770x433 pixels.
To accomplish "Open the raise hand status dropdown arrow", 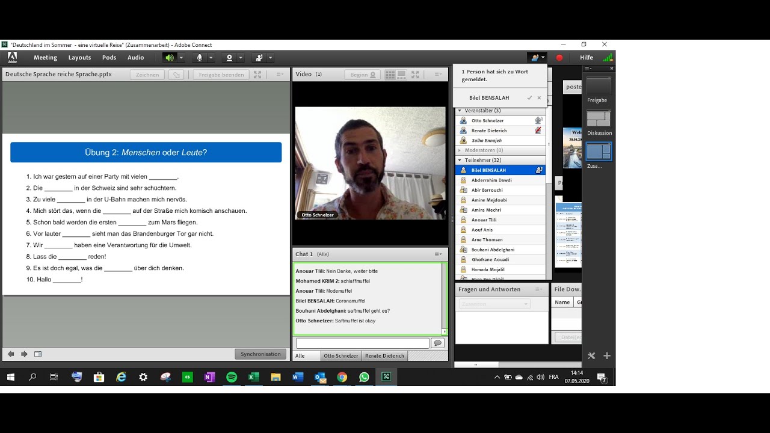I will tap(271, 58).
